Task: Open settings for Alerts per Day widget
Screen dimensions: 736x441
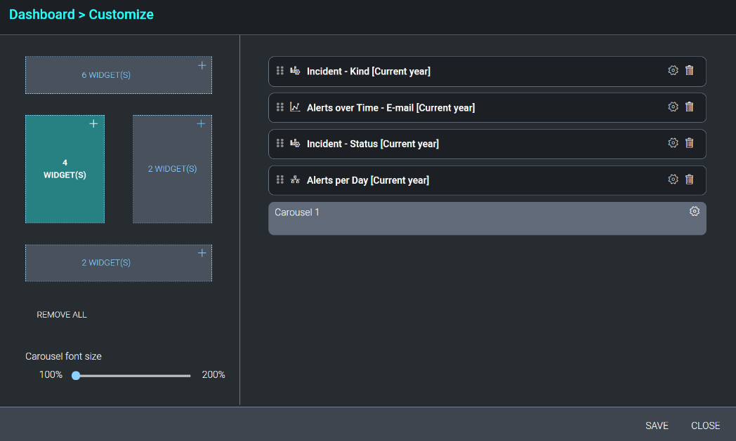Action: point(673,179)
